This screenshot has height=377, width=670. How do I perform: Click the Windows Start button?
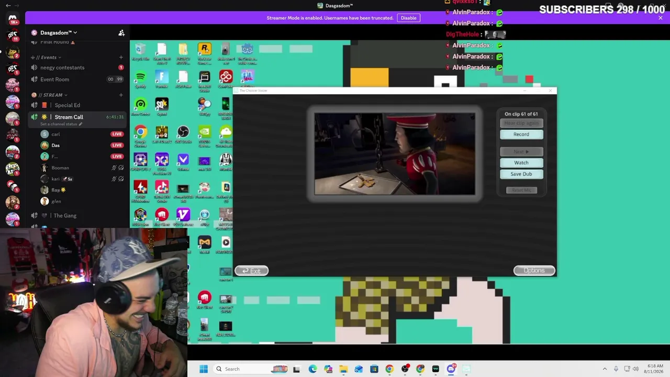204,369
